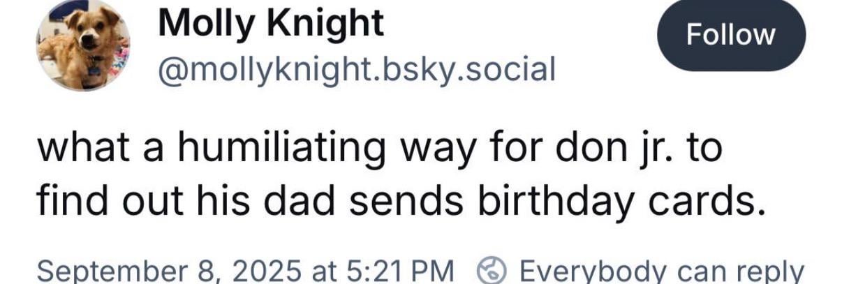Click the reply-settings icon beside the timestamp

click(x=492, y=270)
